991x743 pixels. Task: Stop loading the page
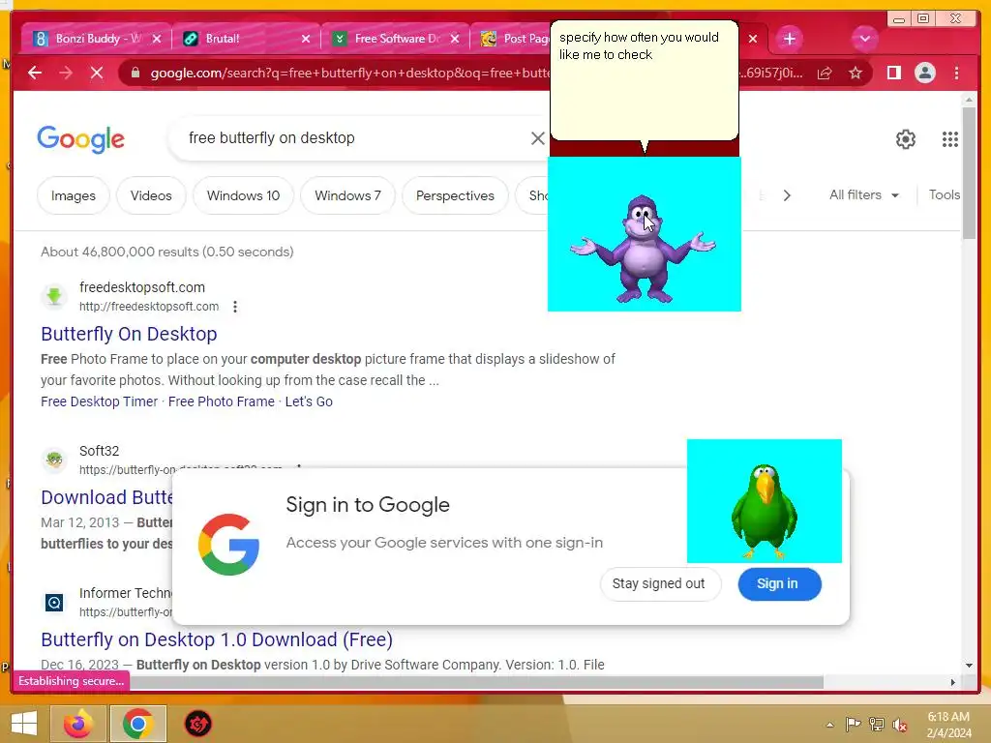97,74
